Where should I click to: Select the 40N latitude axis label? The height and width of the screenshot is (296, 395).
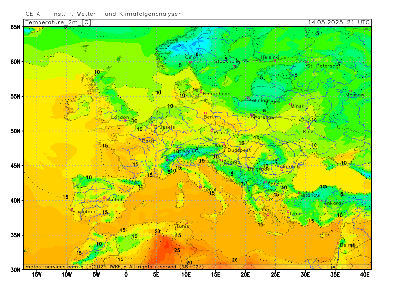tap(16, 201)
